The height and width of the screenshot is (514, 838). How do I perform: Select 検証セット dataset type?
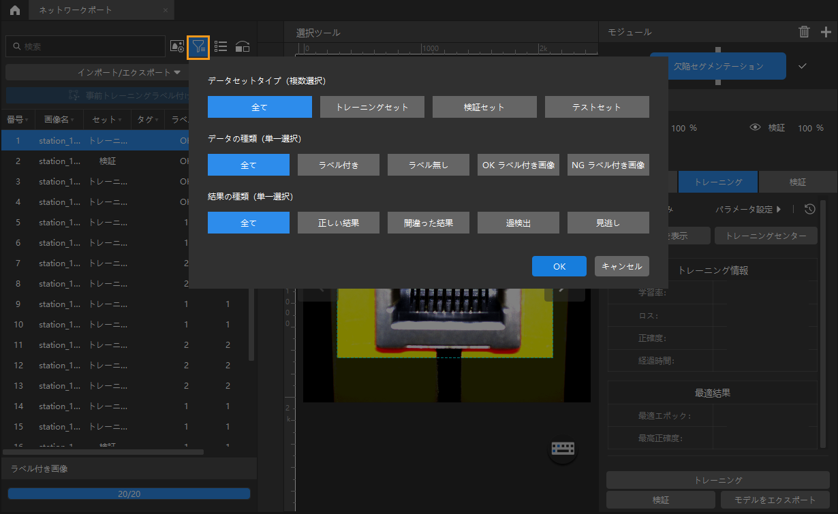(x=484, y=107)
